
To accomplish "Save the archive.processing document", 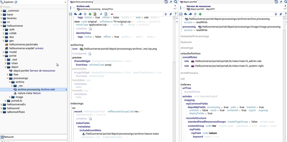I will coord(71,14).
